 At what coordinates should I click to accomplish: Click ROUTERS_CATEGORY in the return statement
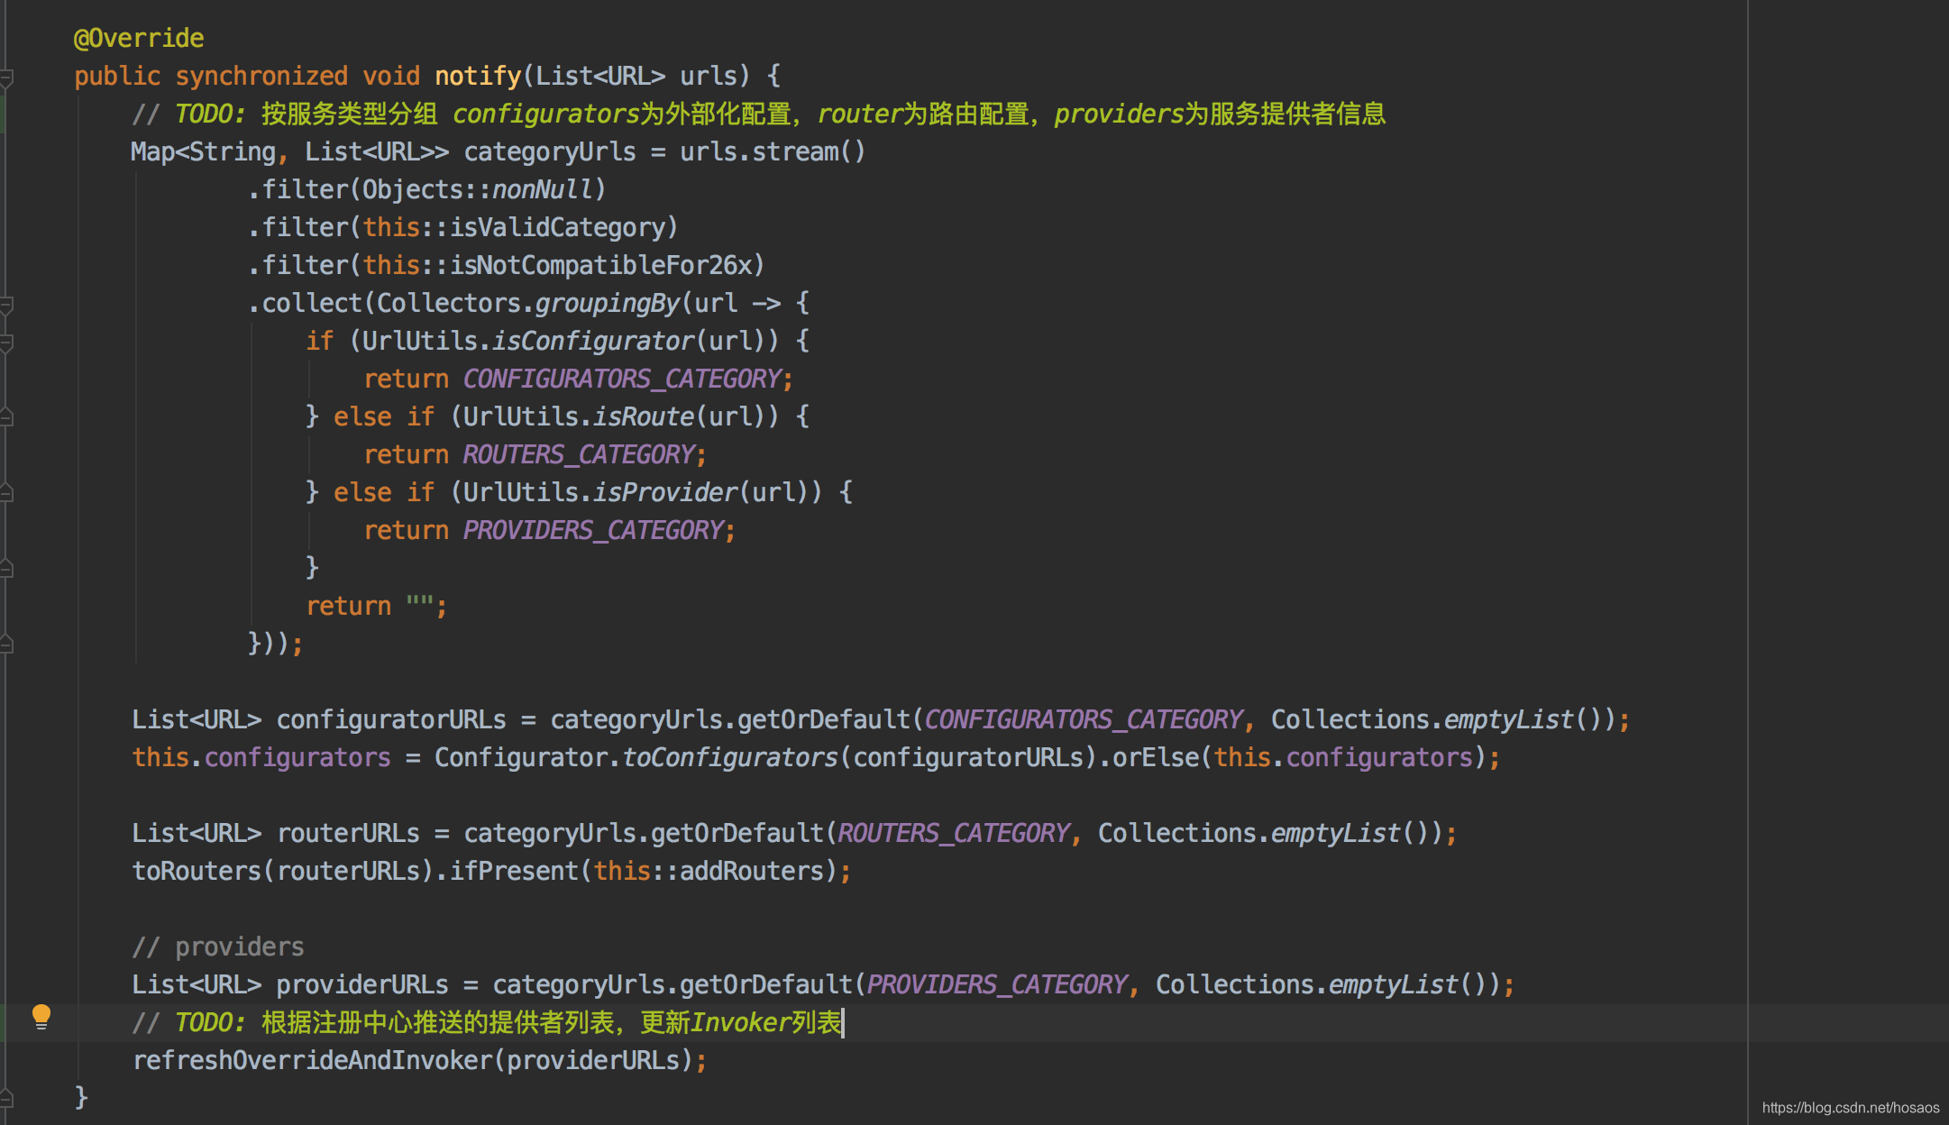coord(579,455)
